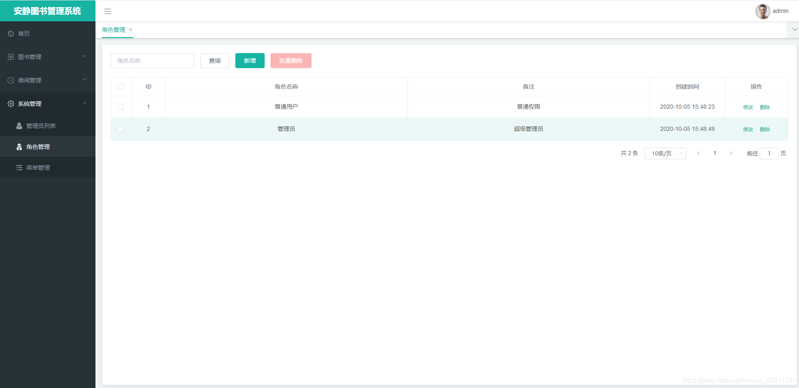The height and width of the screenshot is (388, 799).
Task: Select all rows with header checkbox
Action: 121,87
